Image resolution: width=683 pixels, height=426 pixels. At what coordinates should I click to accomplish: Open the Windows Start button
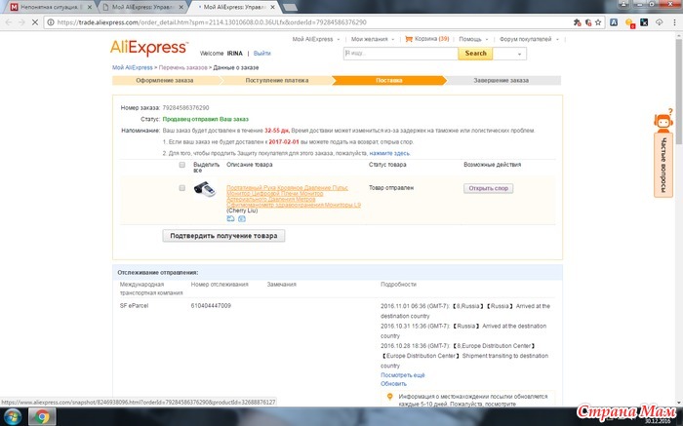pos(13,416)
